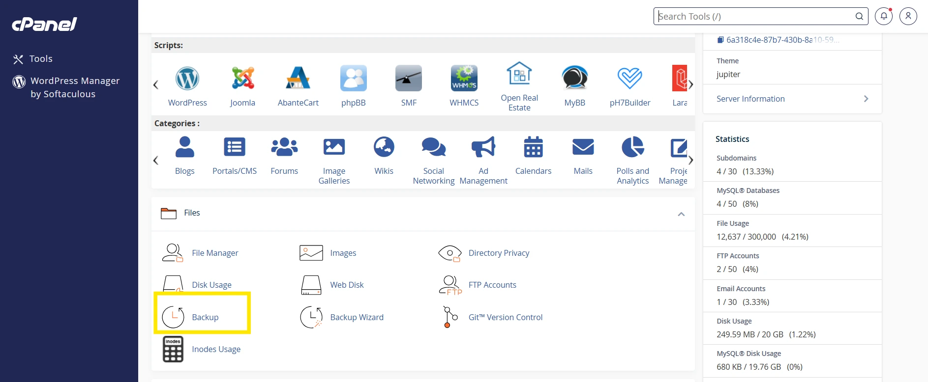Screen dimensions: 928x382
Task: Open the Web Disk link
Action: 347,285
